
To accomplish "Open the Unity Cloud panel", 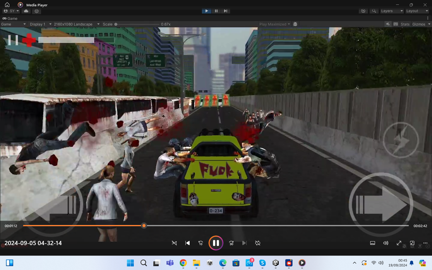I will [26, 11].
